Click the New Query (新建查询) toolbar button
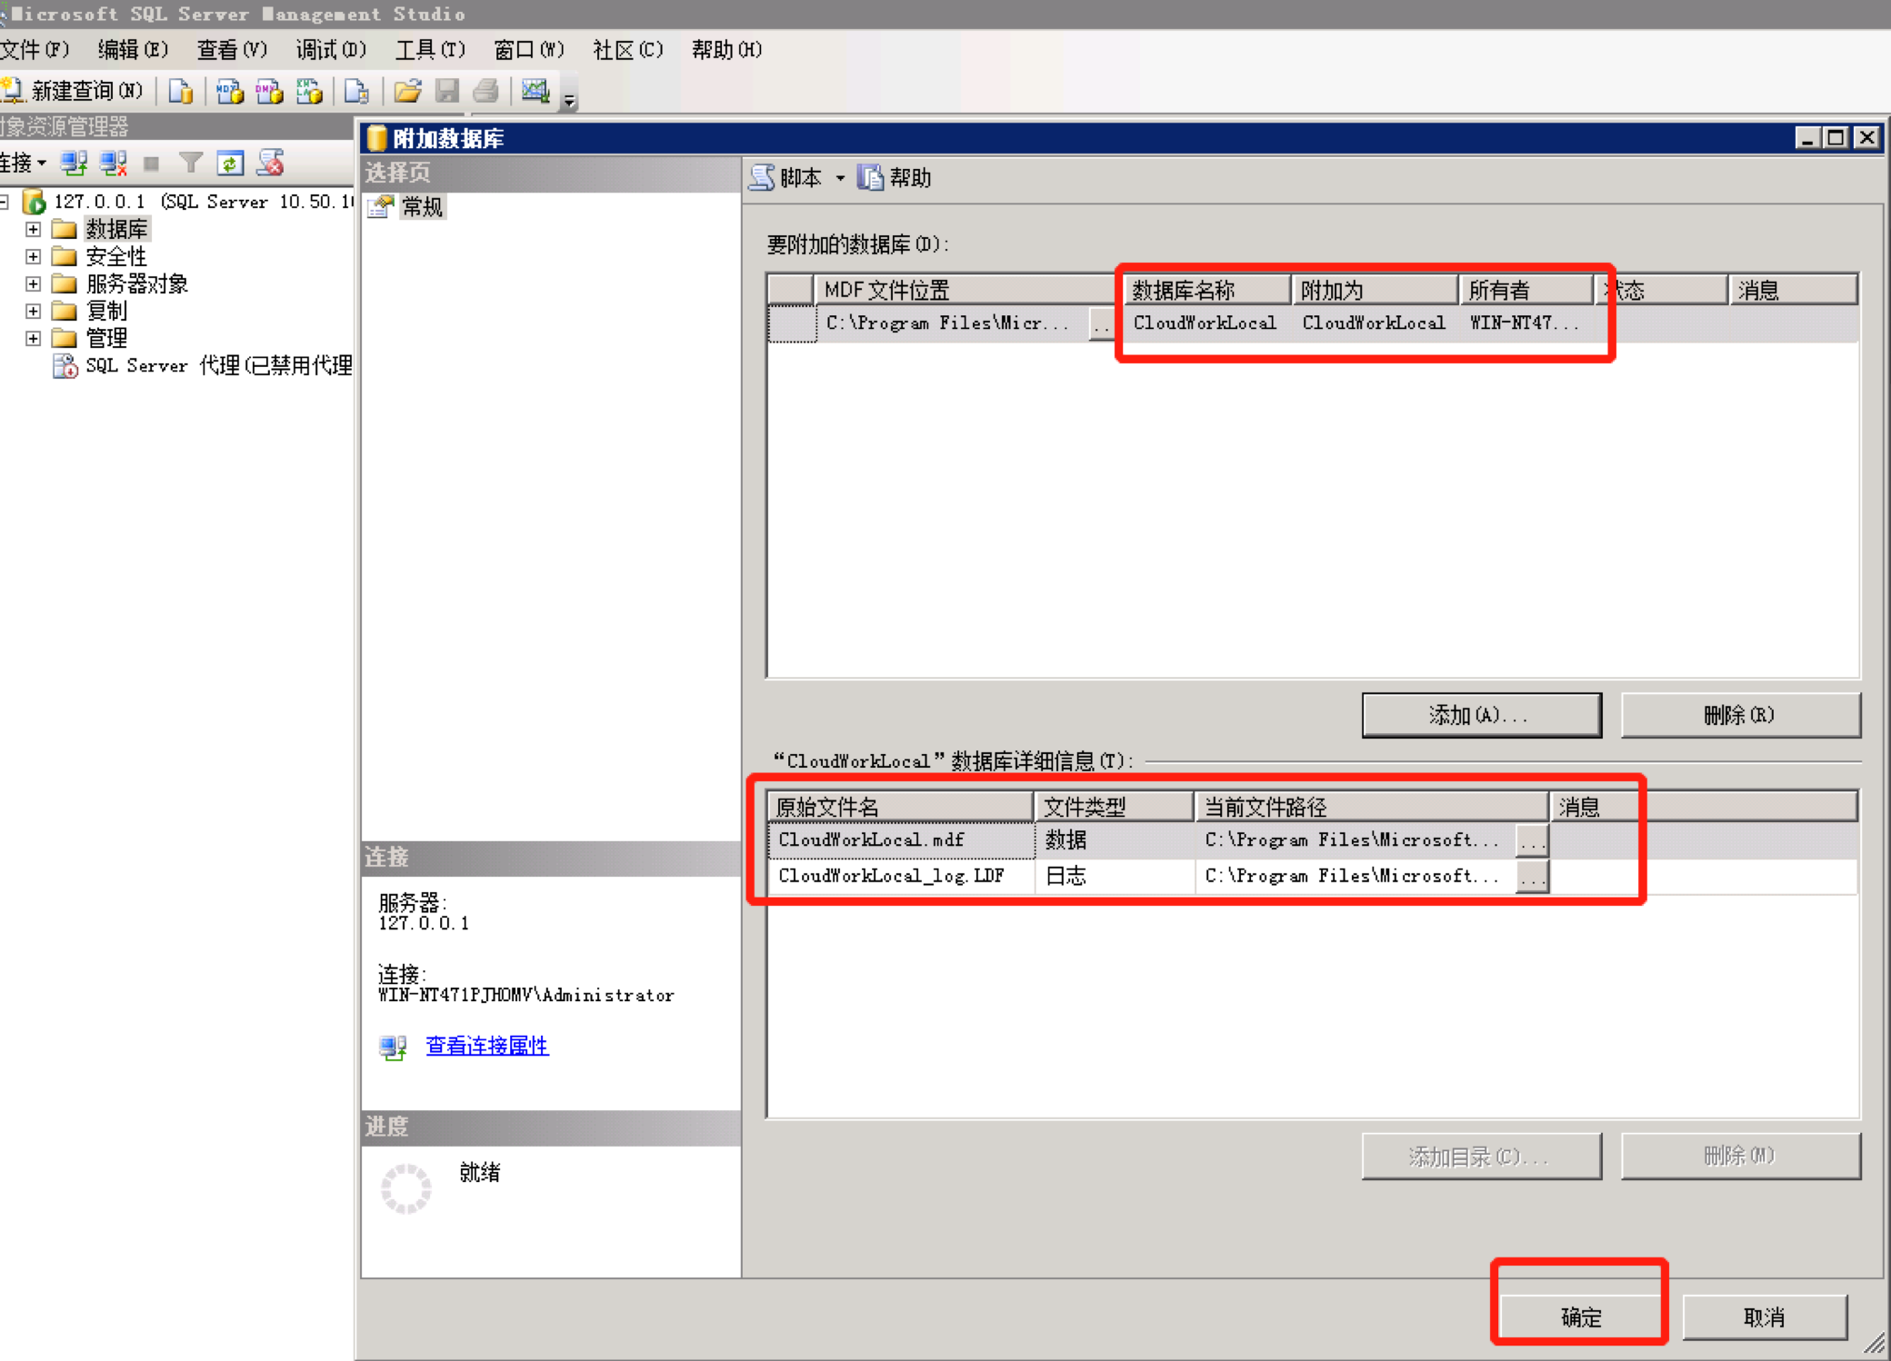This screenshot has height=1361, width=1891. coord(73,91)
